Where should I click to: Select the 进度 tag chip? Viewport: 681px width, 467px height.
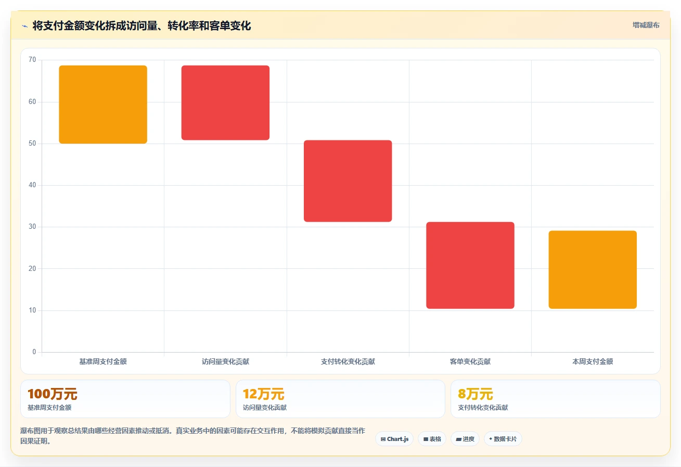point(465,439)
